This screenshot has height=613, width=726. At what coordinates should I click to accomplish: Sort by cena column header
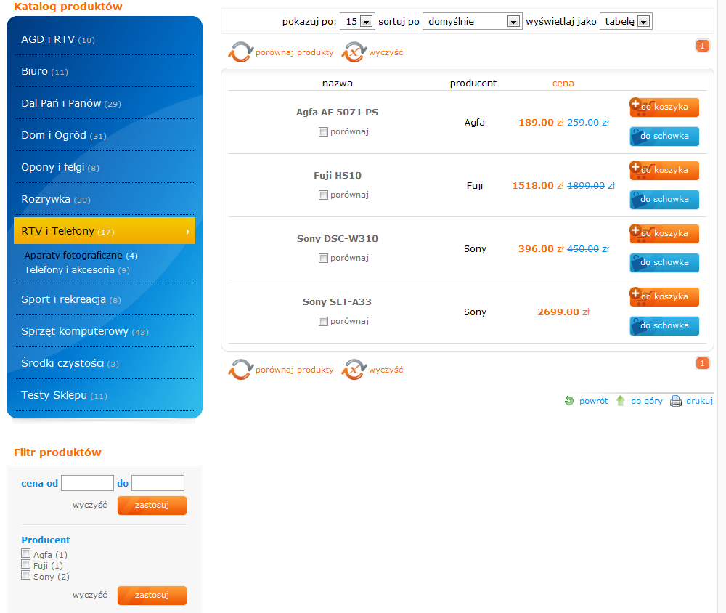(x=563, y=84)
